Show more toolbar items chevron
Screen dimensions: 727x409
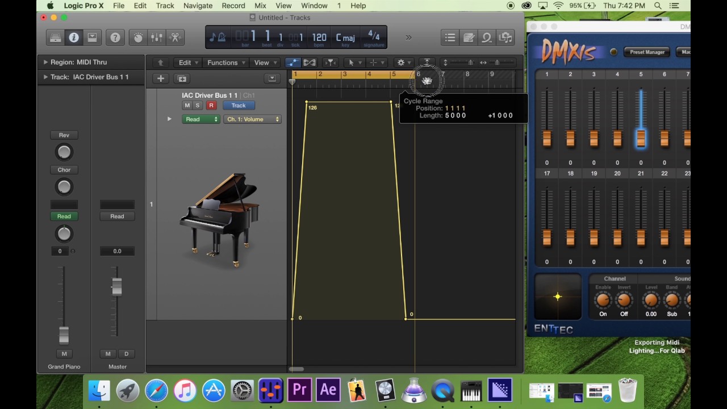(408, 37)
